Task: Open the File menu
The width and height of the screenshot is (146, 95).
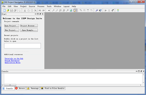Action: pyautogui.click(x=4, y=6)
